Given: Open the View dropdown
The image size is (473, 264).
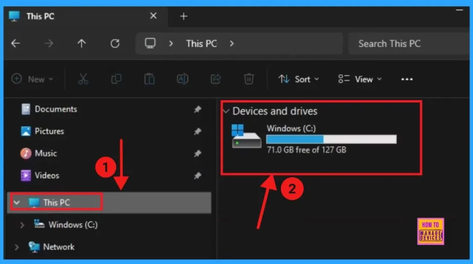Looking at the screenshot, I should tap(360, 79).
